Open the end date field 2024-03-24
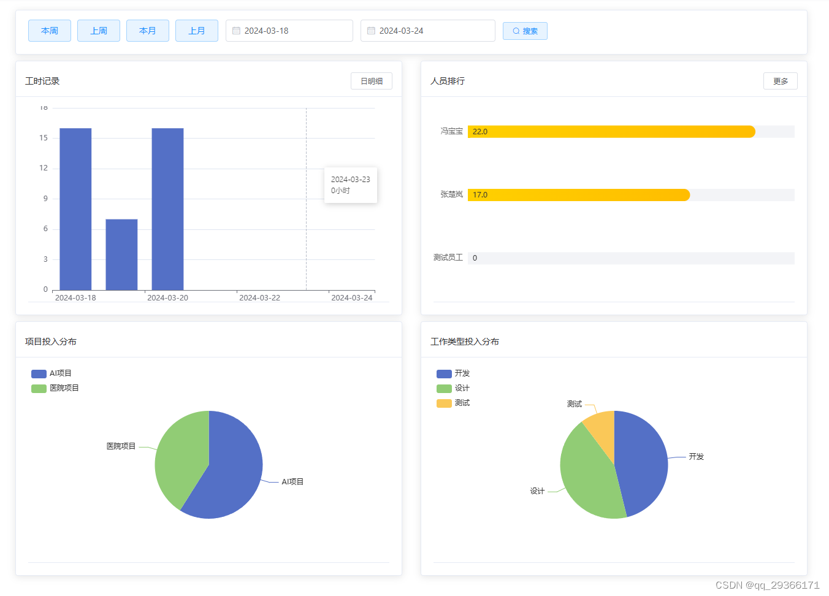The image size is (829, 596). (428, 31)
